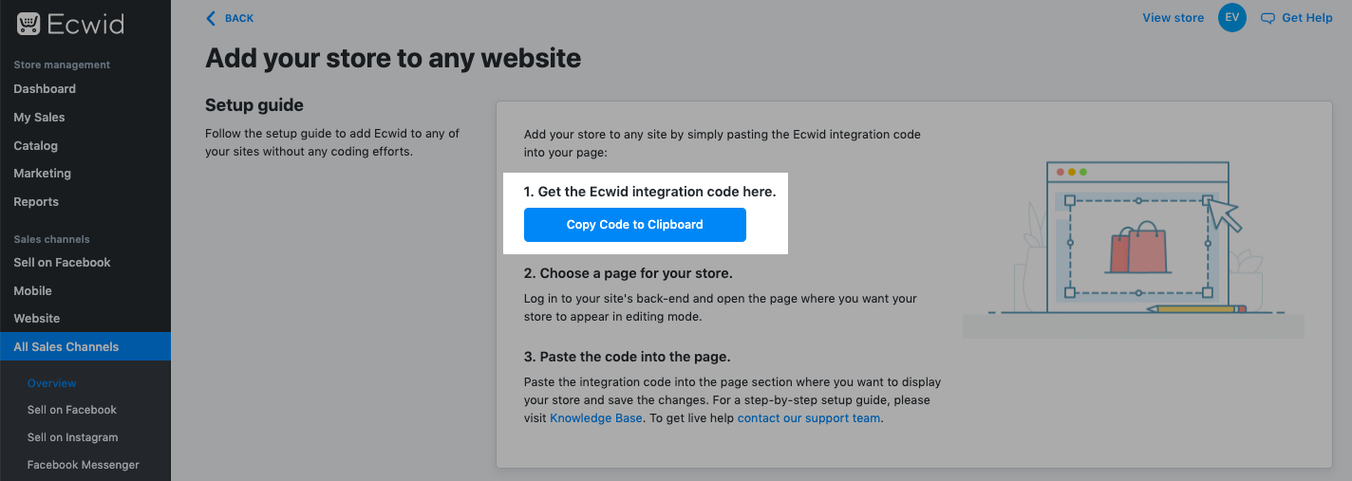The width and height of the screenshot is (1352, 481).
Task: Open Website sales channel
Action: point(37,318)
